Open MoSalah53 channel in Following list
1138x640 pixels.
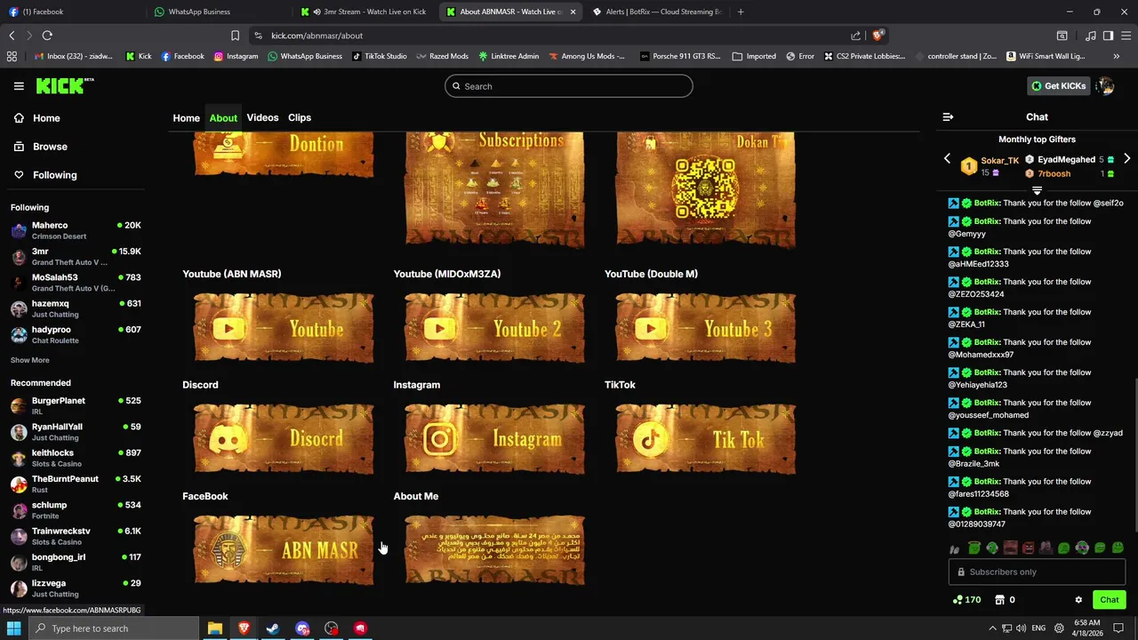pyautogui.click(x=76, y=283)
